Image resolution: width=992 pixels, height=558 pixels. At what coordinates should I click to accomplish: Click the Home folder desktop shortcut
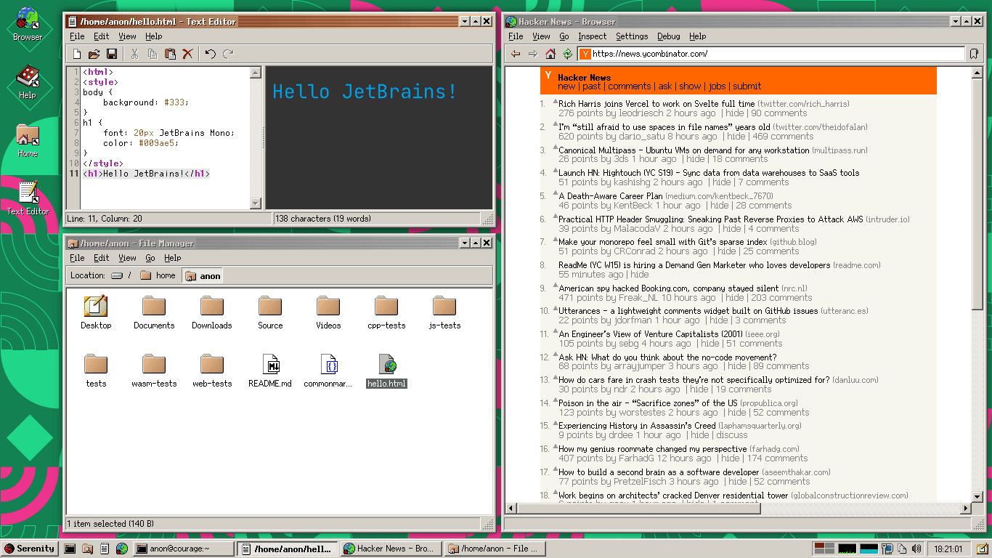click(x=28, y=139)
